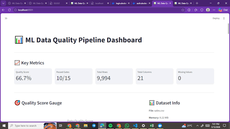Open Telegram from the taskbar
The height and width of the screenshot is (129, 230).
click(x=94, y=126)
